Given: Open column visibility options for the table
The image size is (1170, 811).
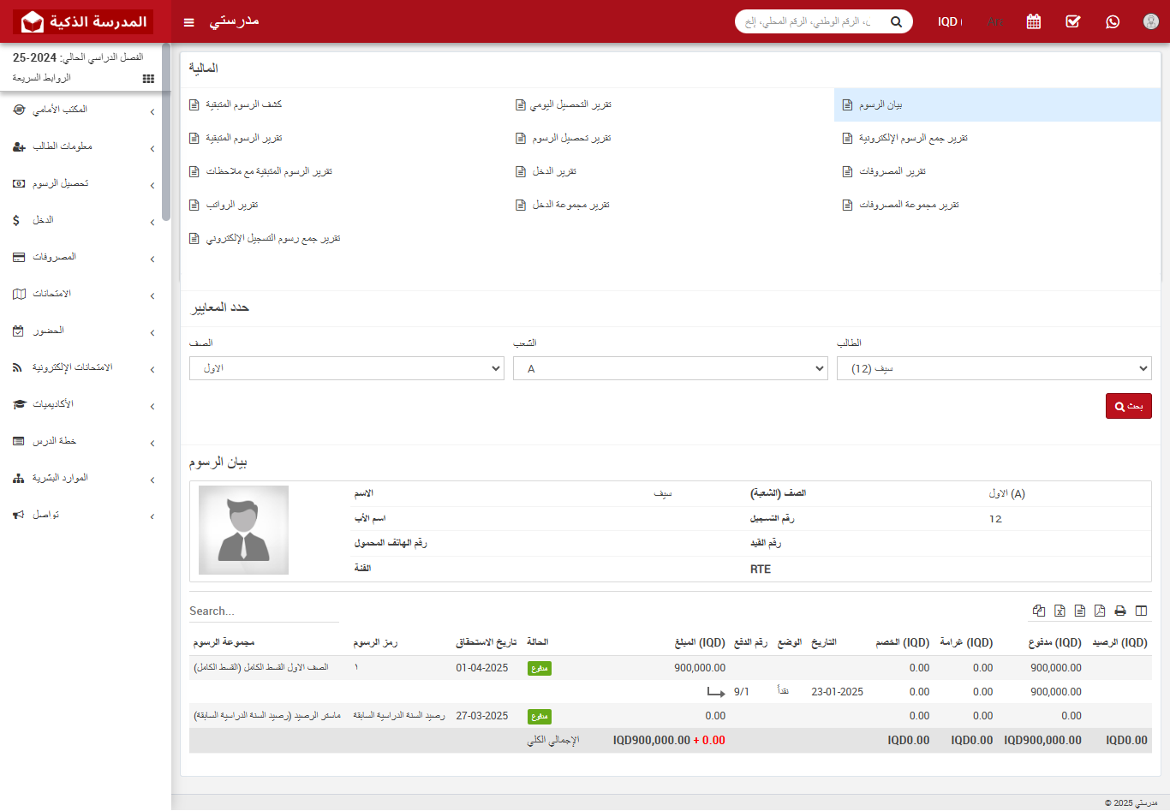Looking at the screenshot, I should tap(1140, 611).
